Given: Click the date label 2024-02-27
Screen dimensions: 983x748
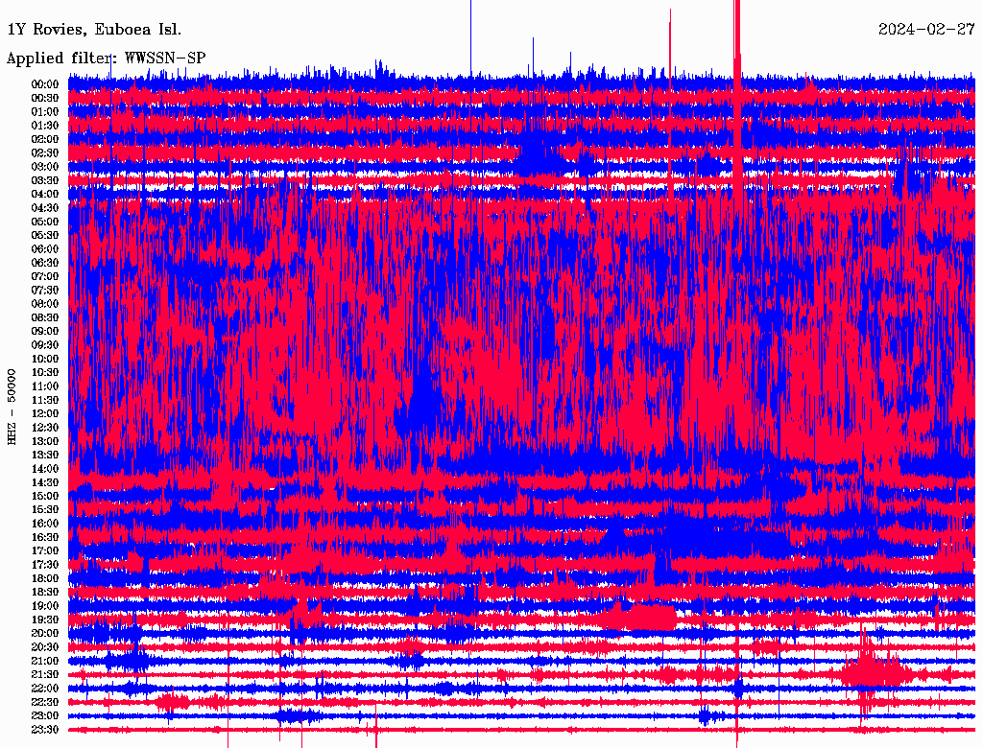Looking at the screenshot, I should coord(925,30).
